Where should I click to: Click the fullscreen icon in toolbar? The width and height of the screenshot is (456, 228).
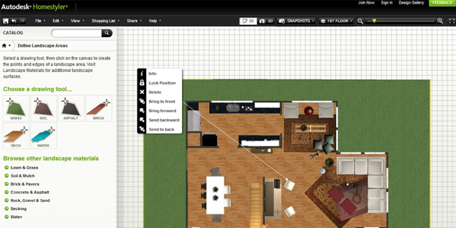[451, 21]
